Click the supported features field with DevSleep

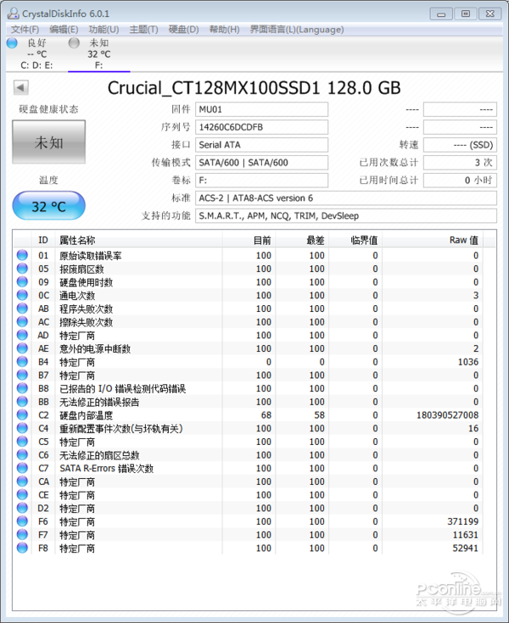pyautogui.click(x=346, y=216)
